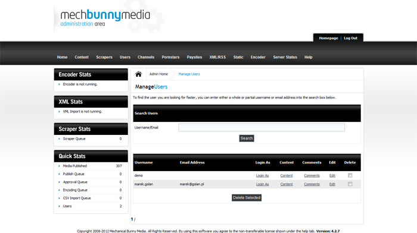
Task: Click the mechbunnymedia logo
Action: [105, 18]
